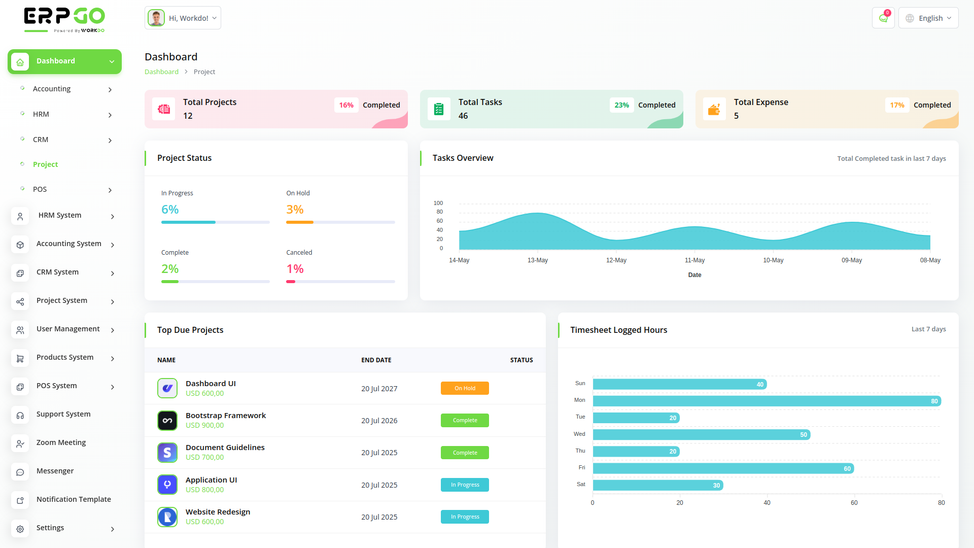Select the Project submenu item
The width and height of the screenshot is (974, 548).
click(x=46, y=164)
